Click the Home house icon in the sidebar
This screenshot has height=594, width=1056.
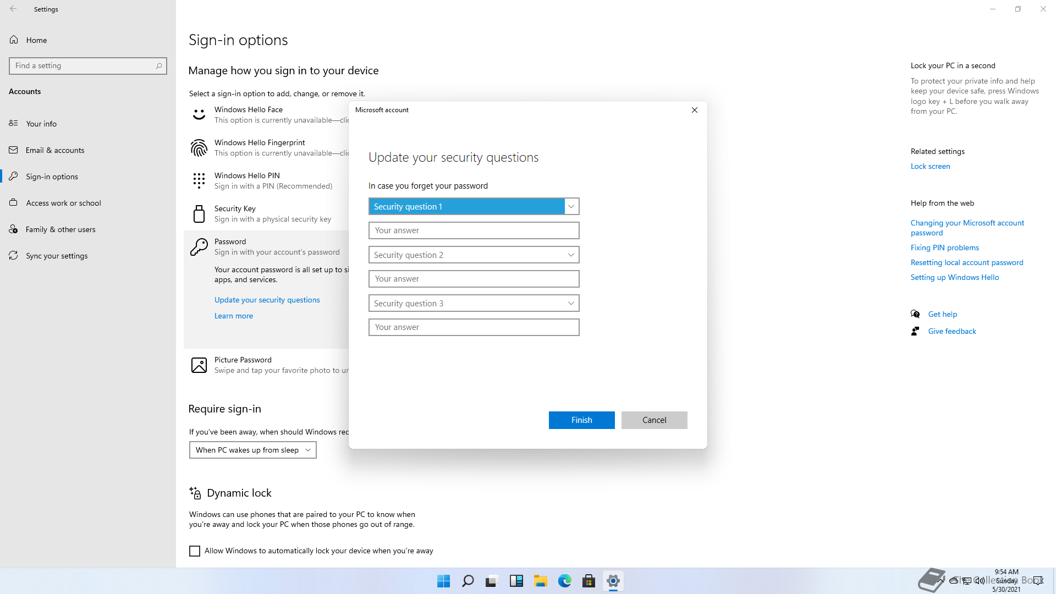click(14, 40)
